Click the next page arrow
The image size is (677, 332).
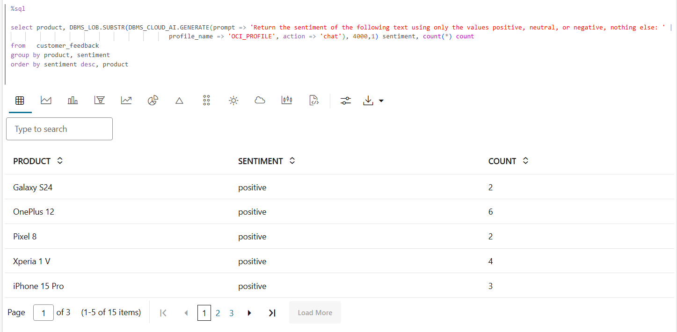[x=249, y=313]
